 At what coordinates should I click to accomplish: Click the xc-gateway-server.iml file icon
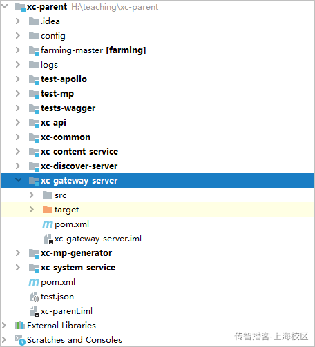pos(48,239)
